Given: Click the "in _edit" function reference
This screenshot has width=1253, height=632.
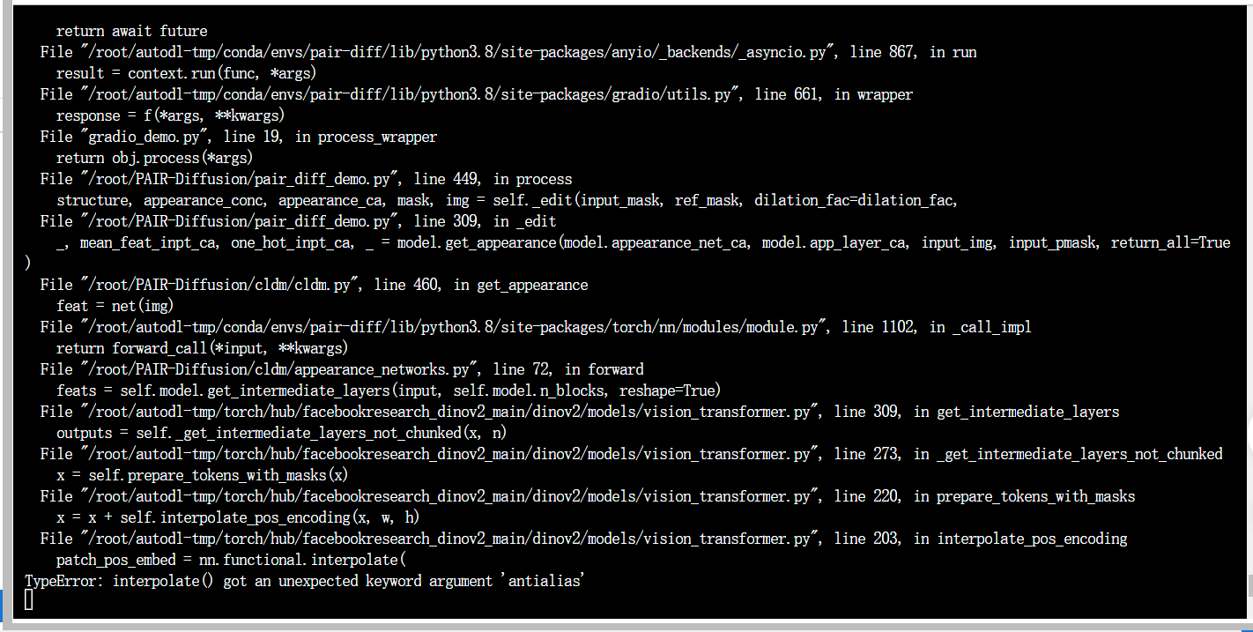Looking at the screenshot, I should click(x=525, y=221).
